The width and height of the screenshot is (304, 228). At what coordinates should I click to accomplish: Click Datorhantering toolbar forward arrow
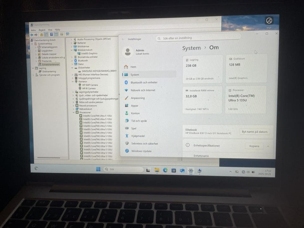(36, 35)
